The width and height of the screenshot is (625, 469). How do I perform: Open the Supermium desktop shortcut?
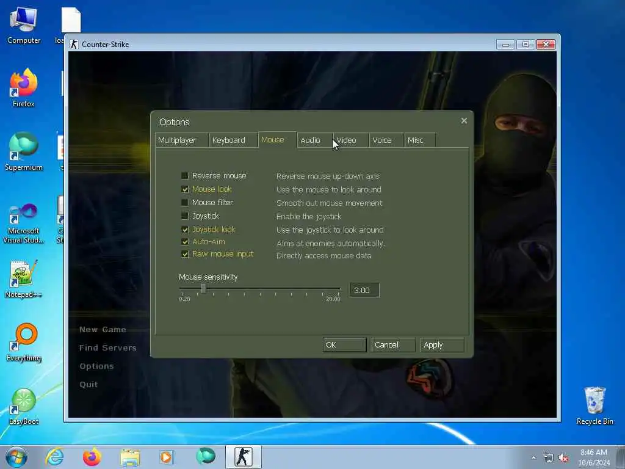click(x=24, y=151)
